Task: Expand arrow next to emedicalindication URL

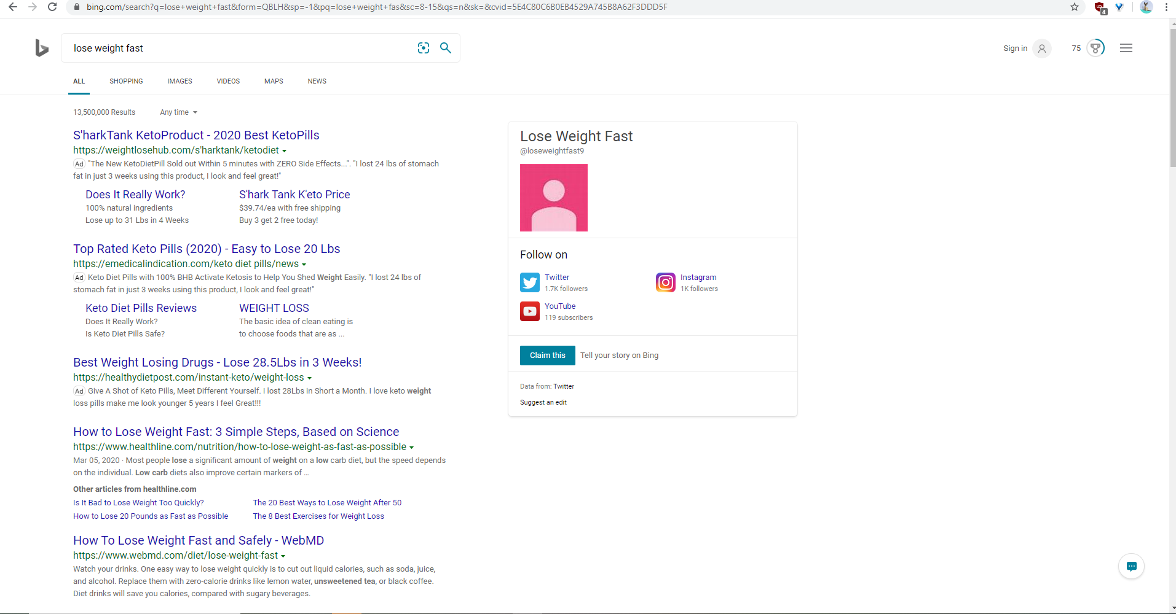Action: click(304, 265)
